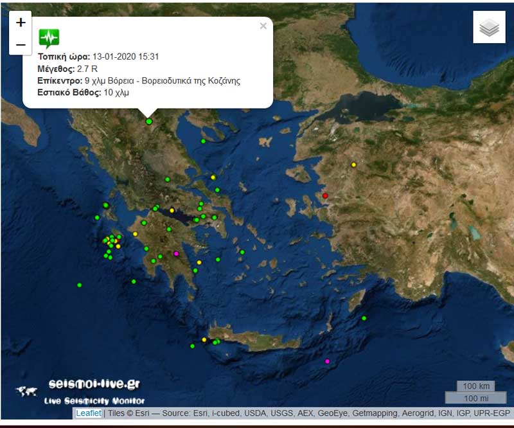Select the Kozani earthquake marker under popup

pyautogui.click(x=149, y=121)
